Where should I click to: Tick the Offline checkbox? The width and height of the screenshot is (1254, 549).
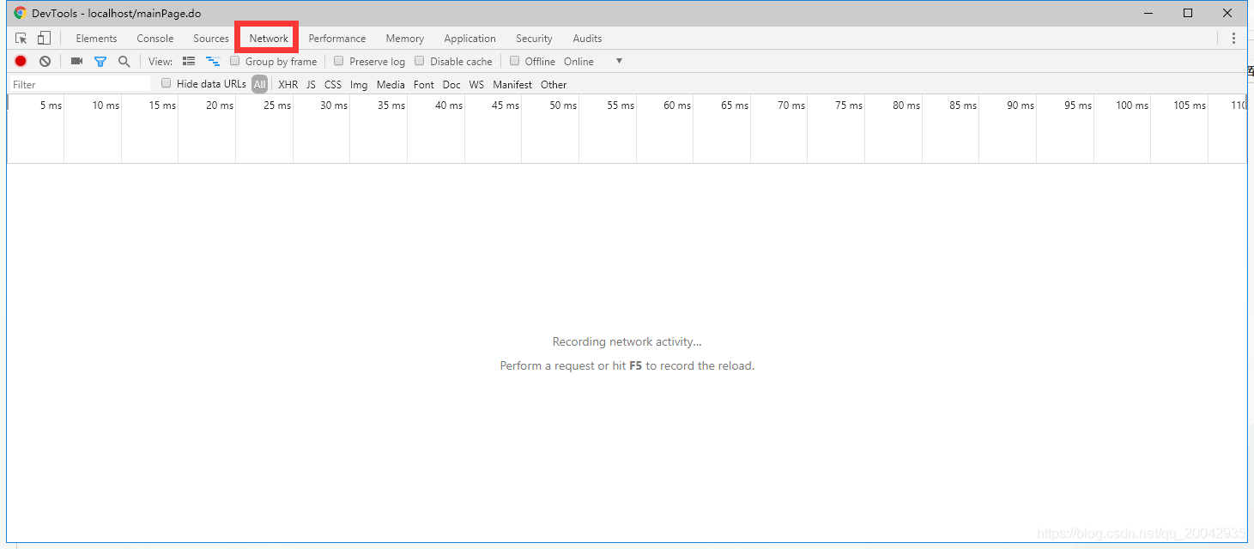click(x=515, y=61)
